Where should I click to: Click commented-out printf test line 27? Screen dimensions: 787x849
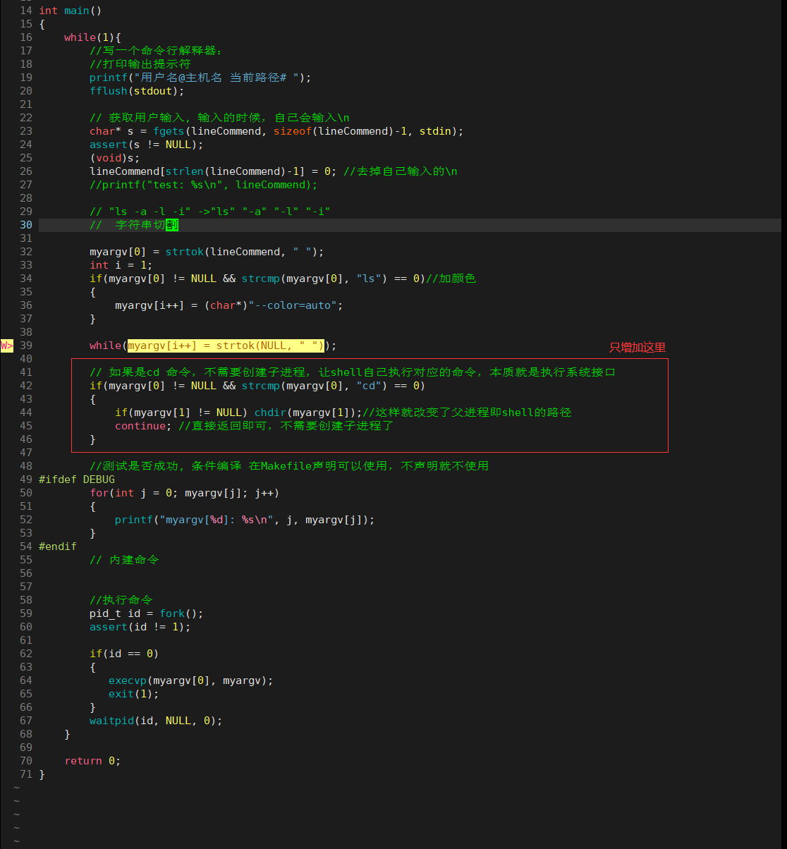204,185
